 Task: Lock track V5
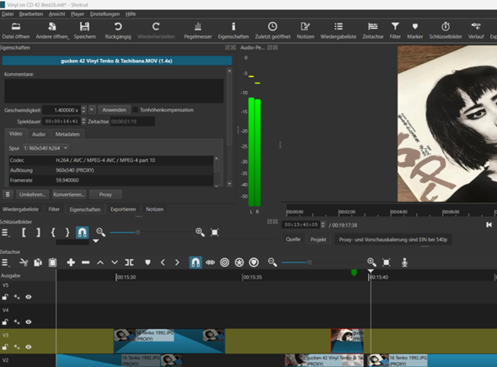pos(5,297)
